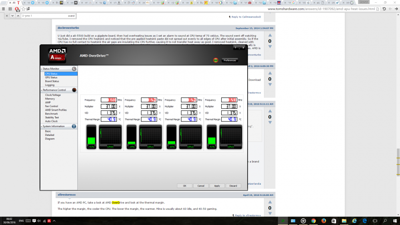Click the Preferences button in OverDrive
This screenshot has width=400, height=225.
pyautogui.click(x=230, y=60)
